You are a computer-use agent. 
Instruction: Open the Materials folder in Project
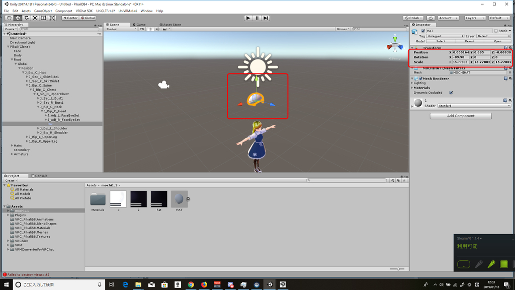click(98, 201)
